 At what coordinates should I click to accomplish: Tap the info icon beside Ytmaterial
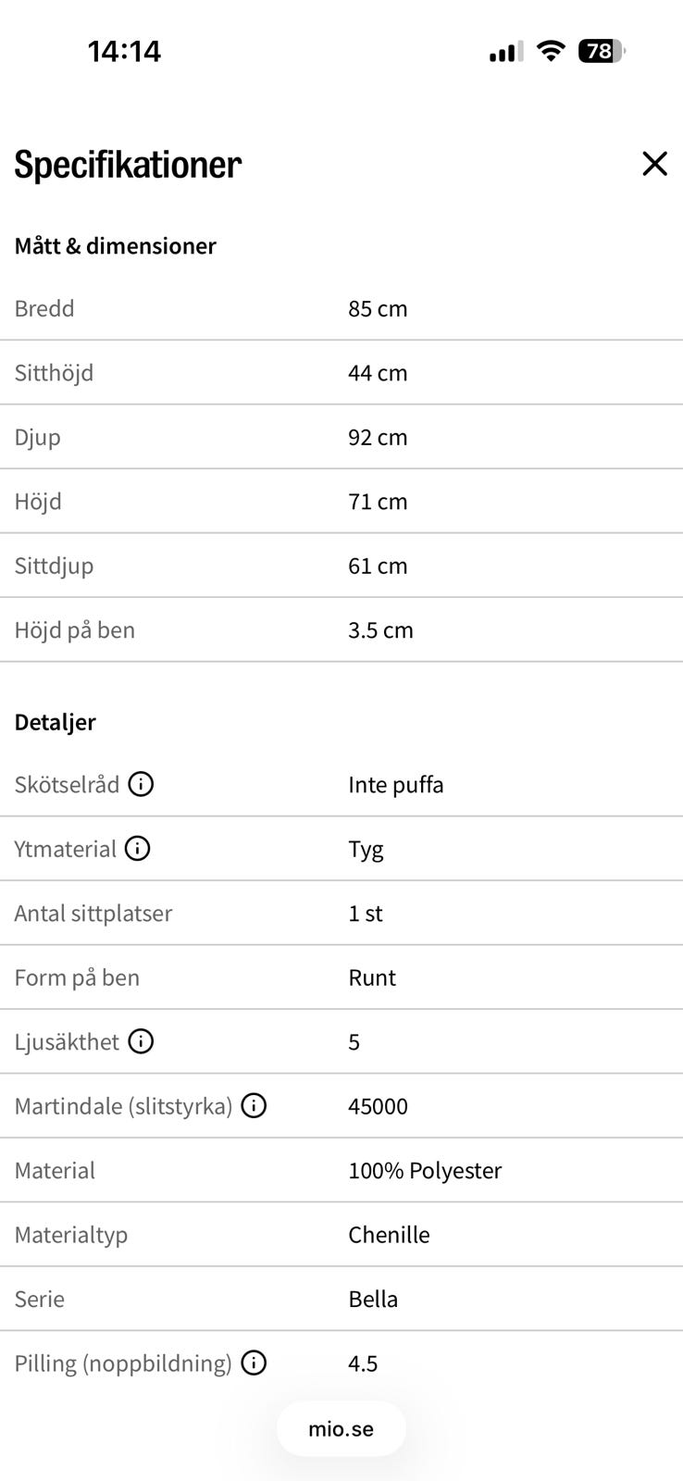pos(137,848)
